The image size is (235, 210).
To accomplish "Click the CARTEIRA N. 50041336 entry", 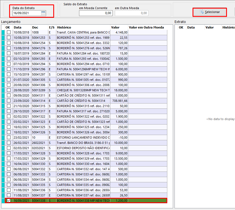I will (x=83, y=190).
